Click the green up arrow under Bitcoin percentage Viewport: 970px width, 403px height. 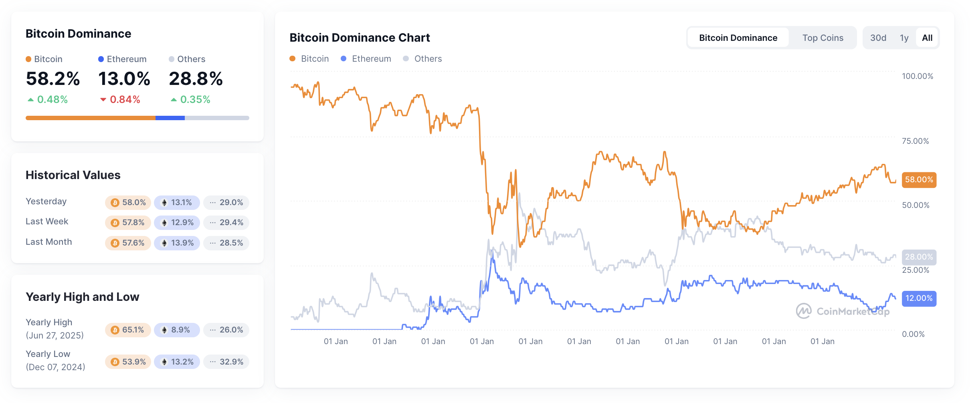click(30, 100)
